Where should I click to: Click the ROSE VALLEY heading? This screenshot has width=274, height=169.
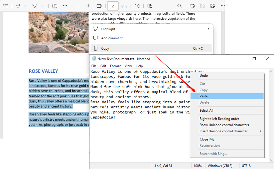[43, 71]
